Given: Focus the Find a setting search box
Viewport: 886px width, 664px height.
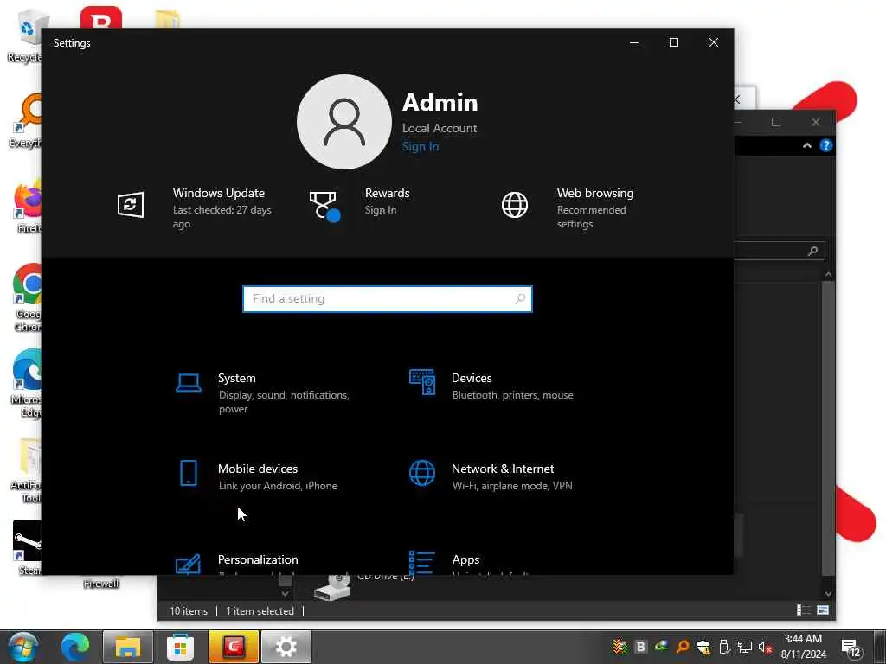Looking at the screenshot, I should coord(388,298).
